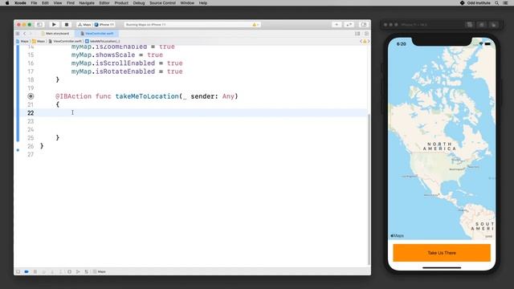Open Spotlight search in menu bar

pos(496,3)
